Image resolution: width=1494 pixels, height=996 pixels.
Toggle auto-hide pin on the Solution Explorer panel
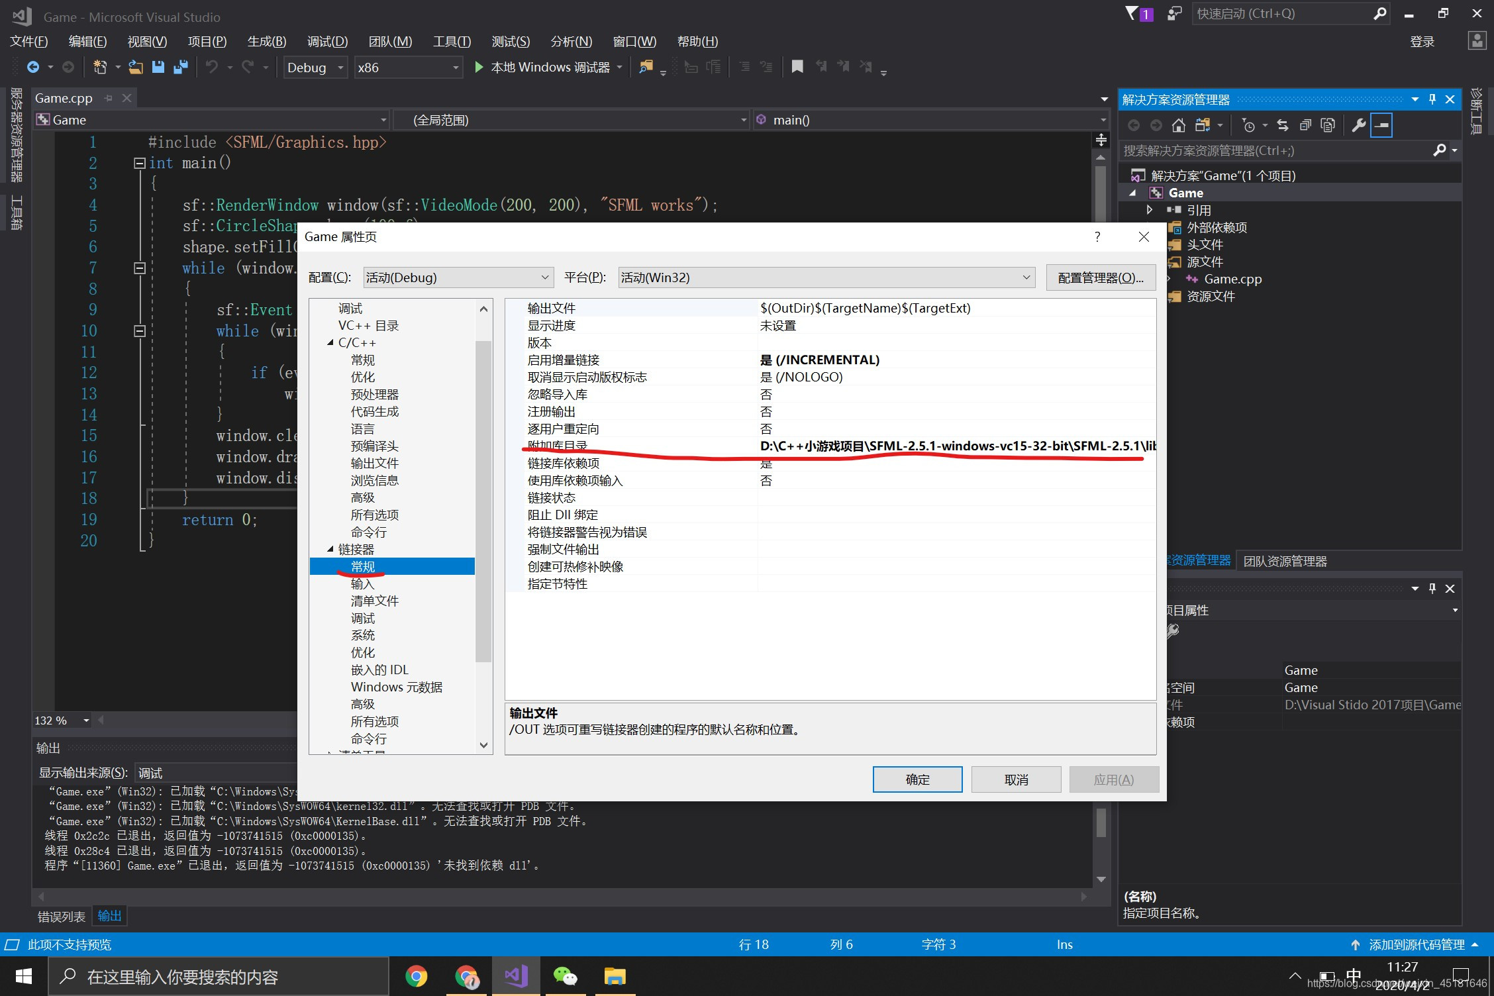pyautogui.click(x=1432, y=99)
